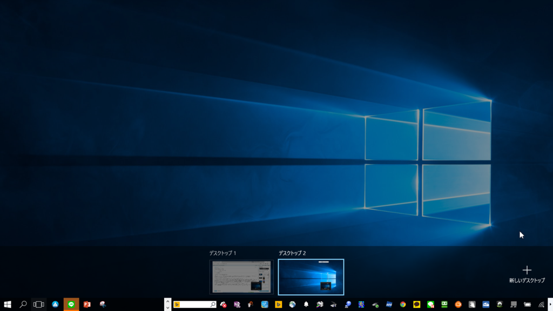This screenshot has width=553, height=311.
Task: Switch to デスクトップ 1 thumbnail
Action: (x=241, y=277)
